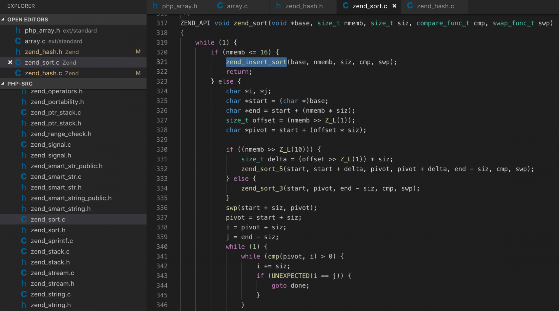Click line number 317 in gutter
Image resolution: width=559 pixels, height=311 pixels.
click(162, 23)
